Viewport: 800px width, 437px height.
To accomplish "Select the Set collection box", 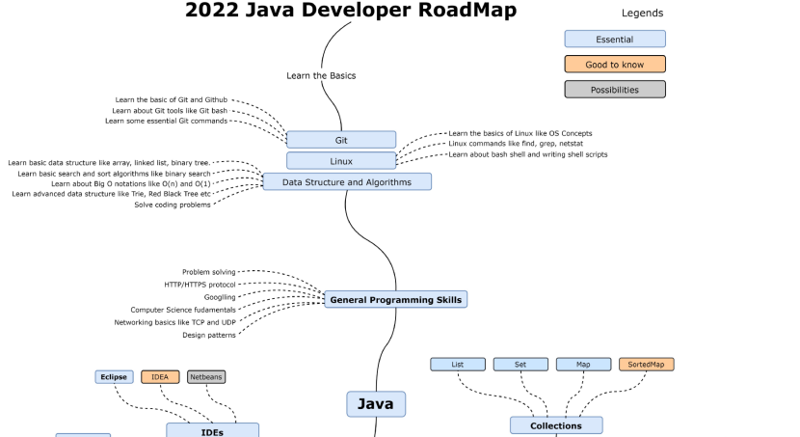I will (520, 365).
